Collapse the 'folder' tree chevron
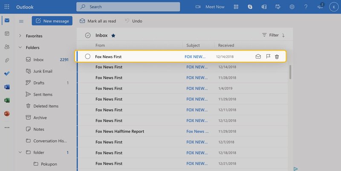 click(x=20, y=152)
